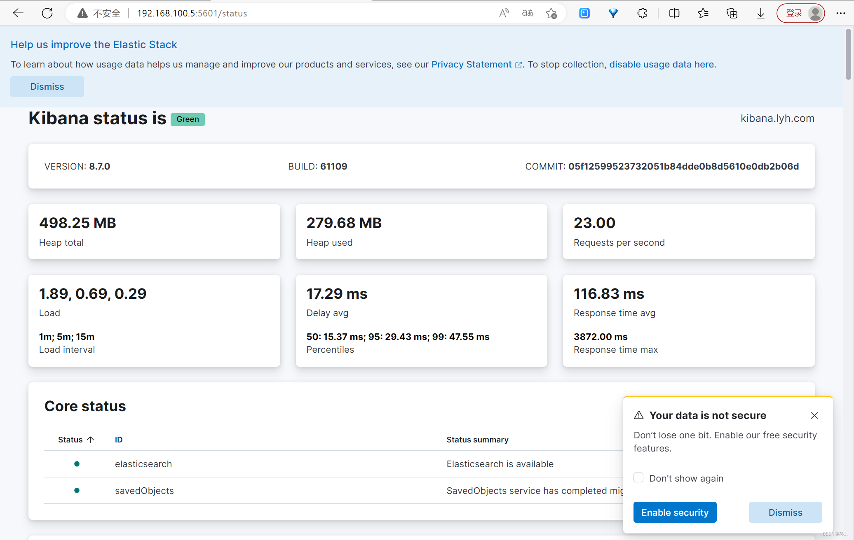This screenshot has height=540, width=854.
Task: Click the savedObjects row ID
Action: [144, 491]
